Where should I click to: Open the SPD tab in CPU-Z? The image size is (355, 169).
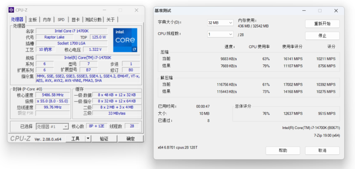coord(61,20)
